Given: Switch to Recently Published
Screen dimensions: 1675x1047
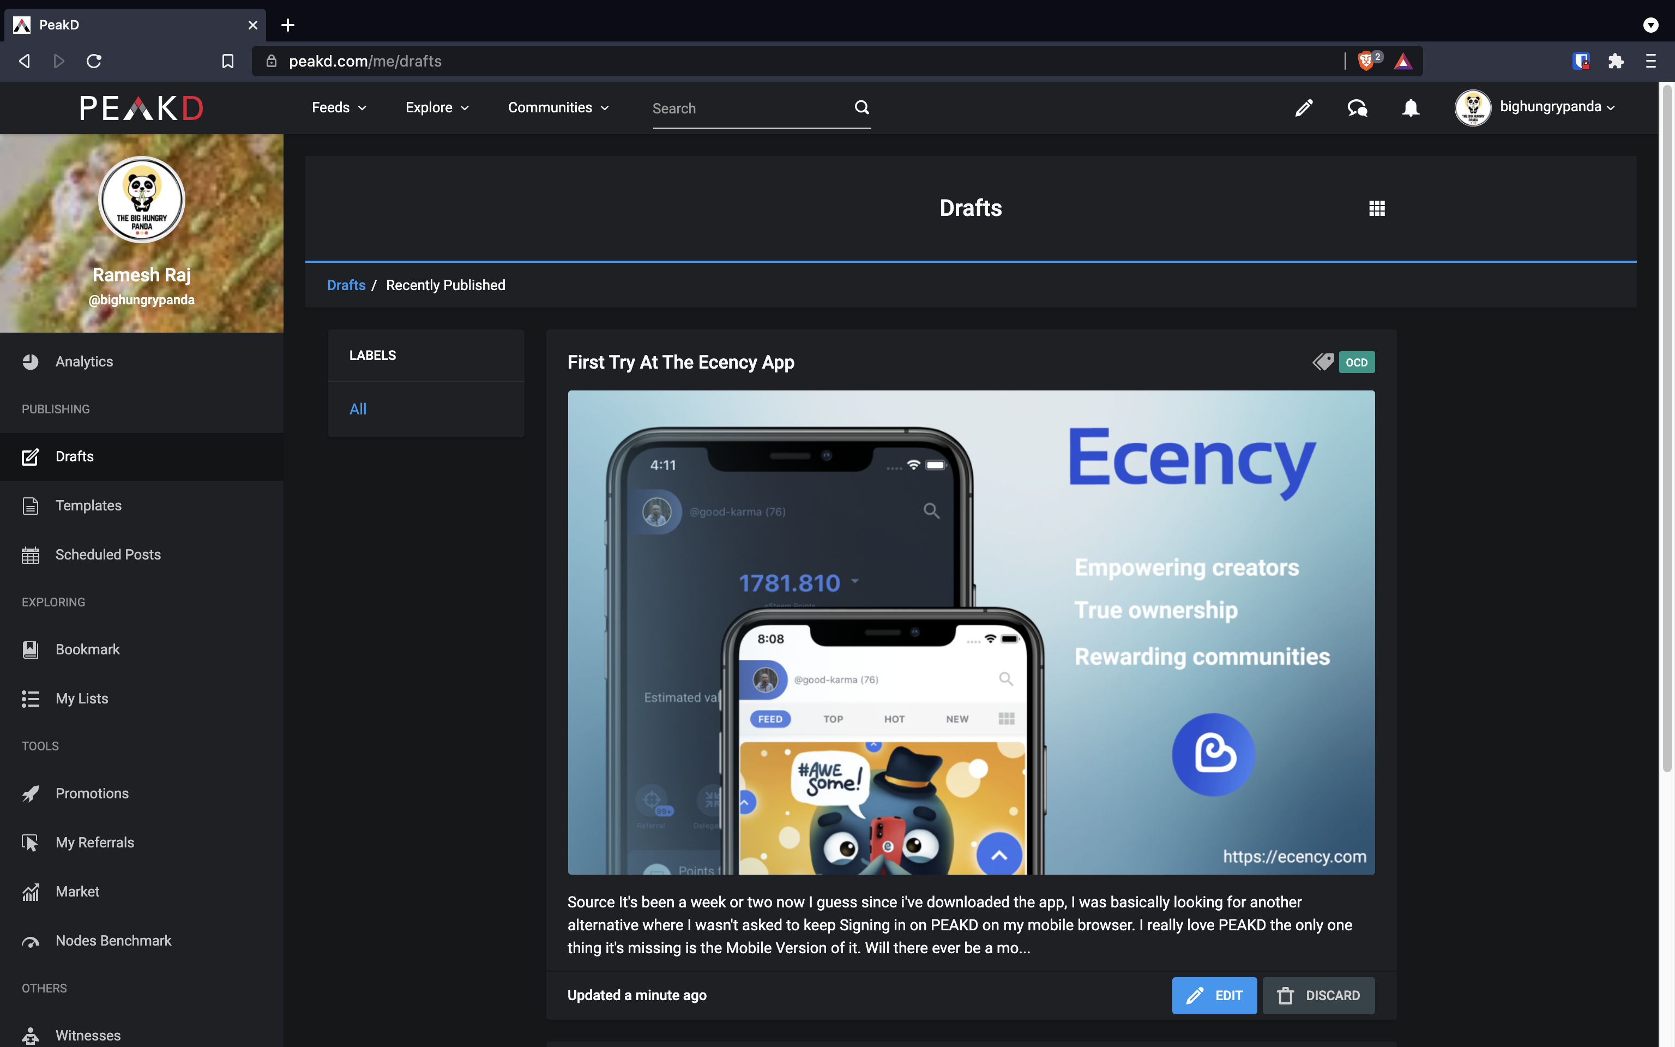Looking at the screenshot, I should tap(446, 285).
